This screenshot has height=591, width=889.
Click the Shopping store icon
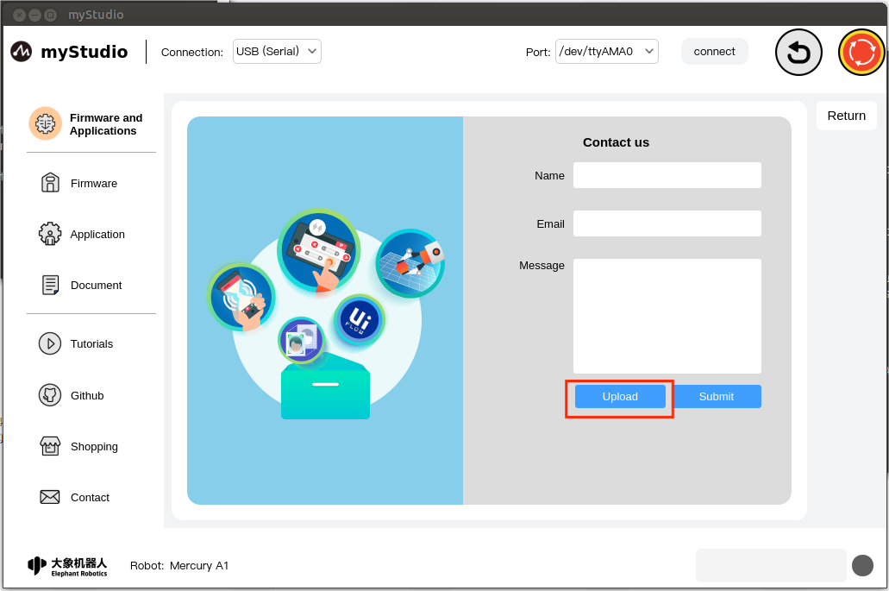(50, 446)
